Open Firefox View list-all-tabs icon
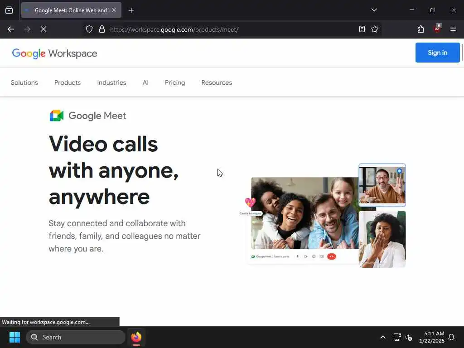464x348 pixels. coord(9,10)
